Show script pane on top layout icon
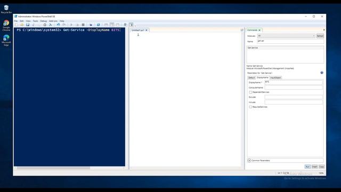 click(x=106, y=25)
